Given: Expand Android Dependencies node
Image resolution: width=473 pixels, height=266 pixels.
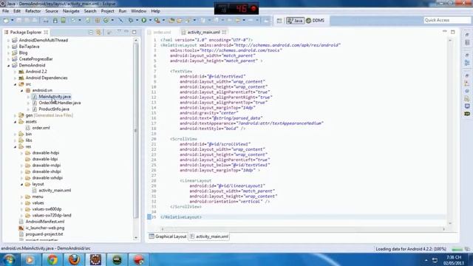Looking at the screenshot, I should click(15, 78).
